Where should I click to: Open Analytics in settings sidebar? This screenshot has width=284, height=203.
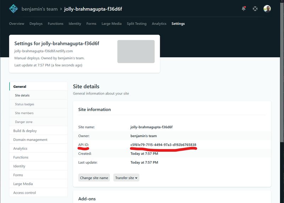[38, 148]
